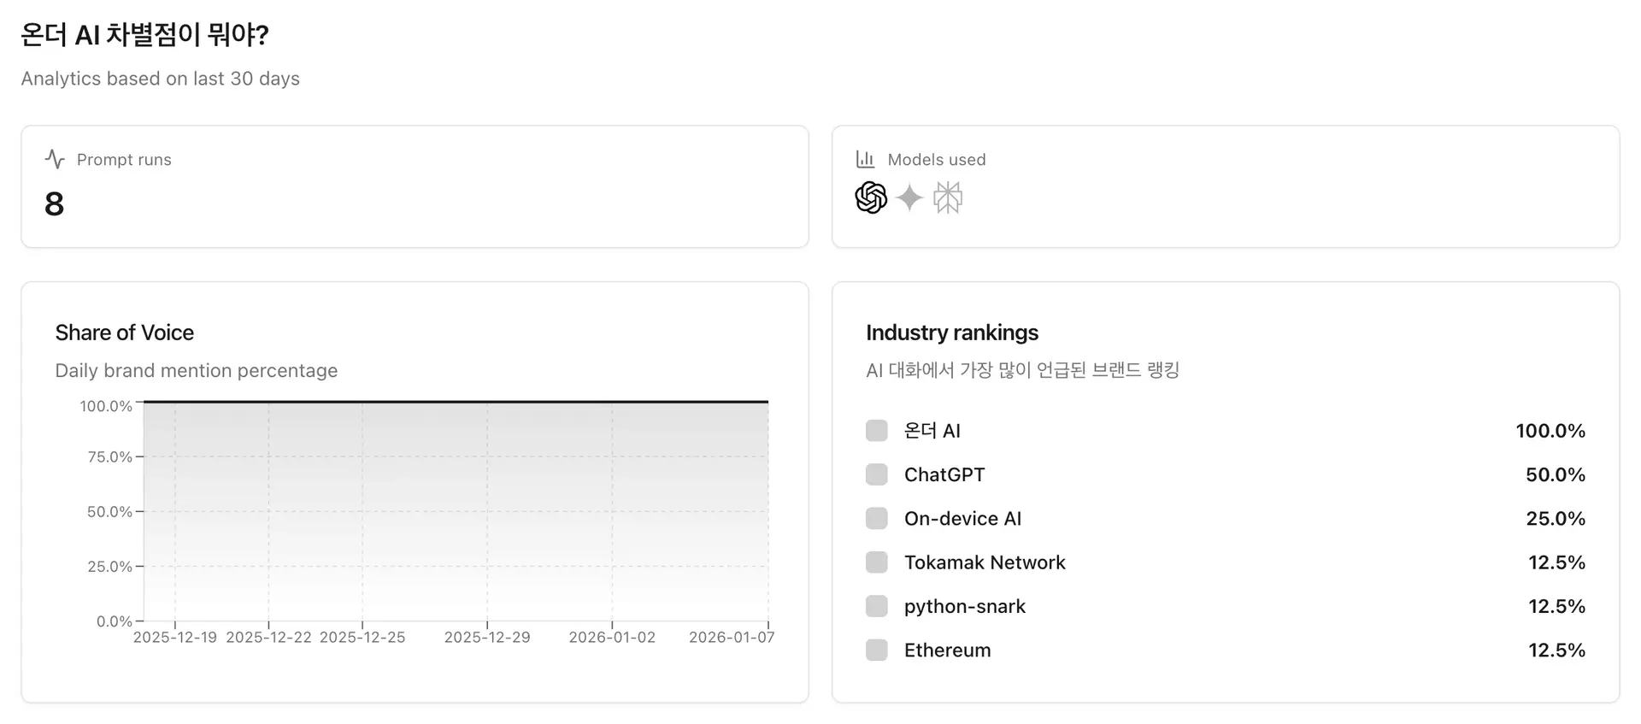Image resolution: width=1641 pixels, height=724 pixels.
Task: Click the prompt runs value 8
Action: click(x=55, y=204)
